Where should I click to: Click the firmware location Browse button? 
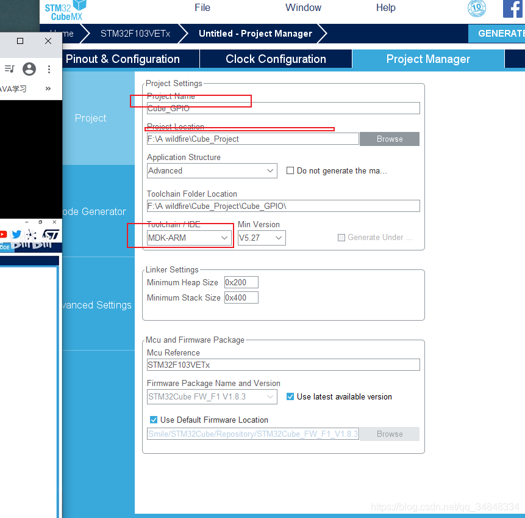click(390, 434)
